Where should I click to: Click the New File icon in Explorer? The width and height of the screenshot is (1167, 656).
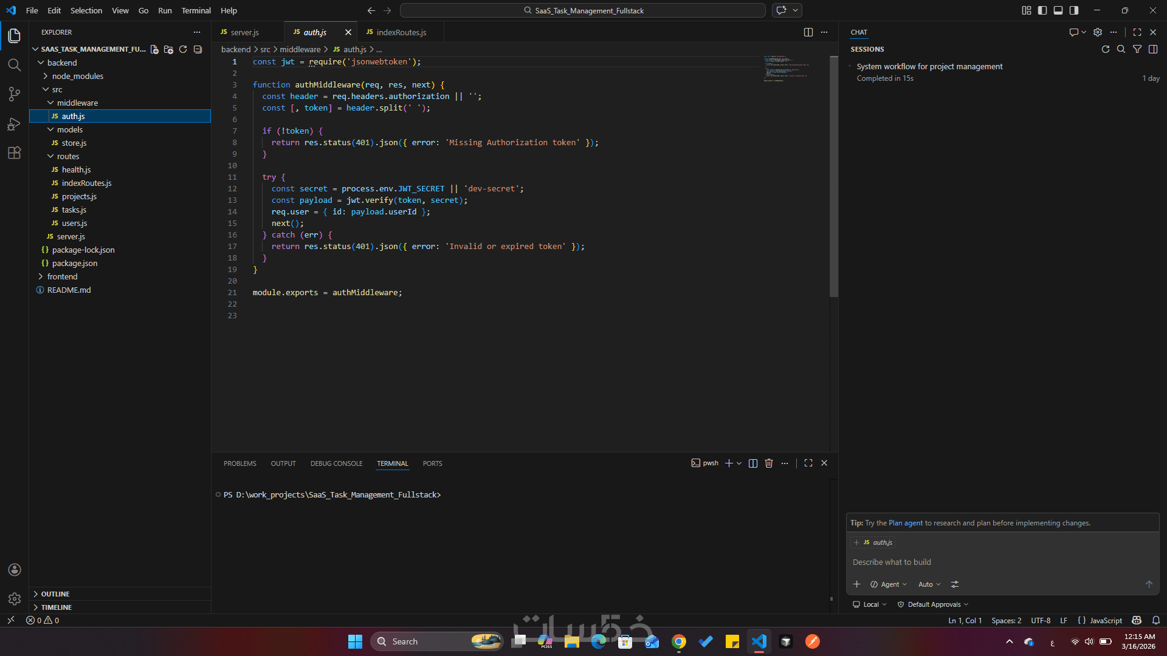pyautogui.click(x=154, y=49)
